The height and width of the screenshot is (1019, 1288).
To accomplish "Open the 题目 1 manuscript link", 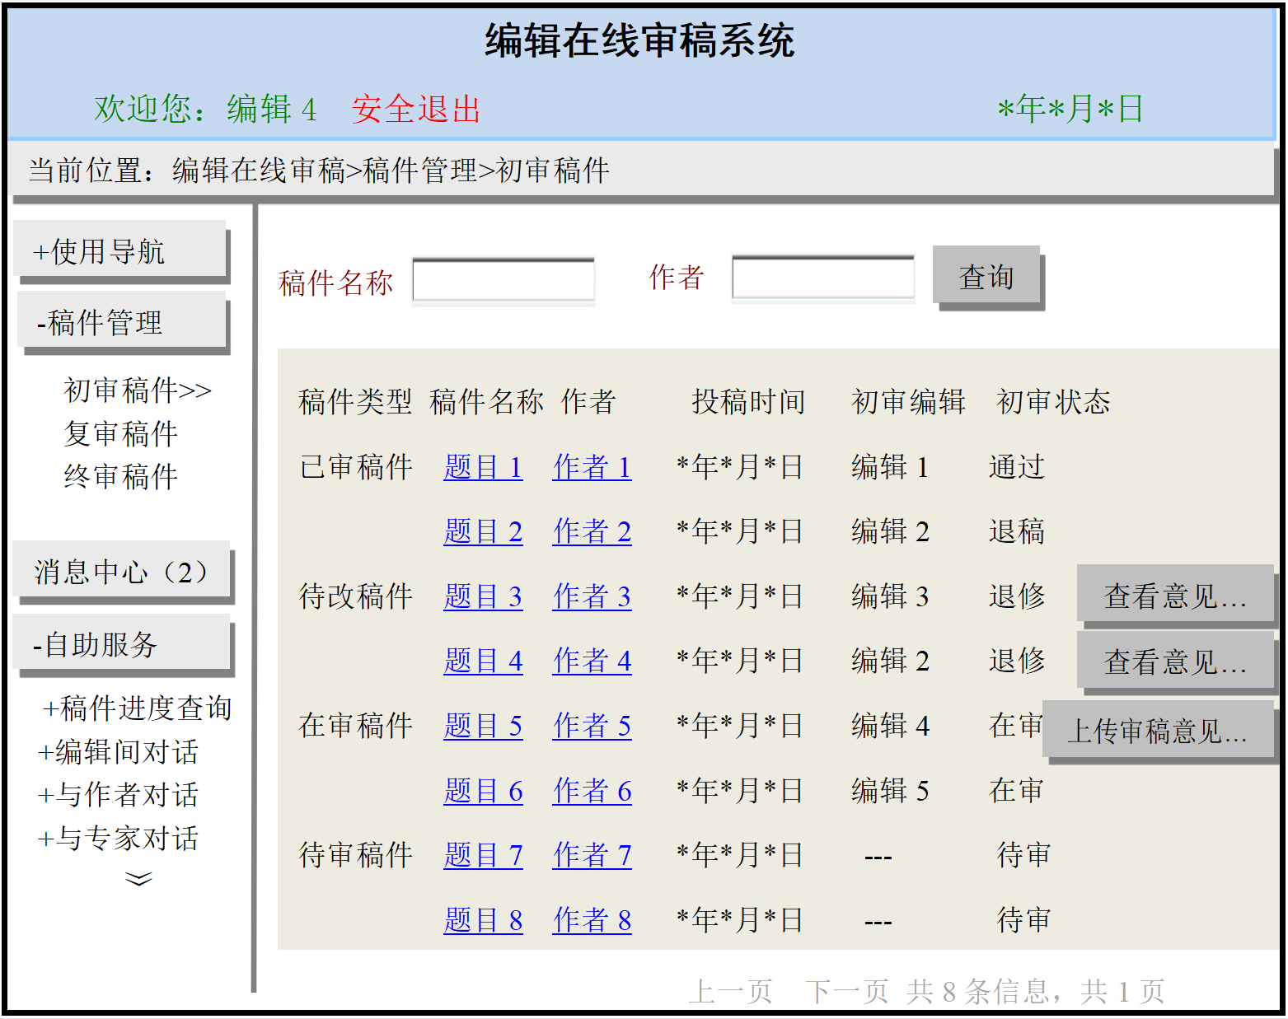I will tap(483, 467).
